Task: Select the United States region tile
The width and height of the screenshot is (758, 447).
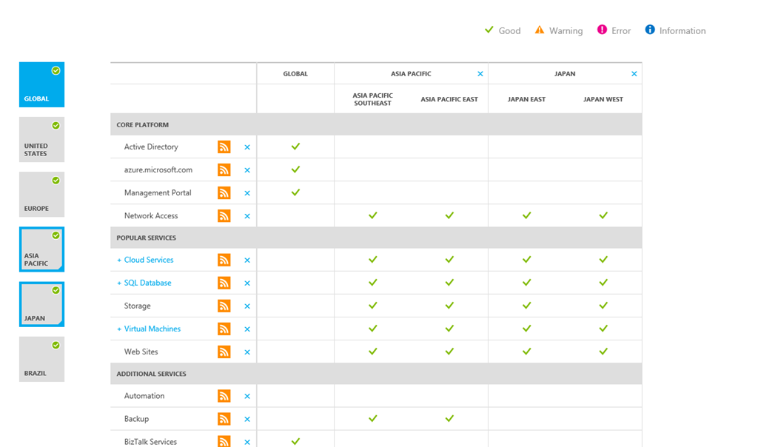Action: tap(41, 139)
